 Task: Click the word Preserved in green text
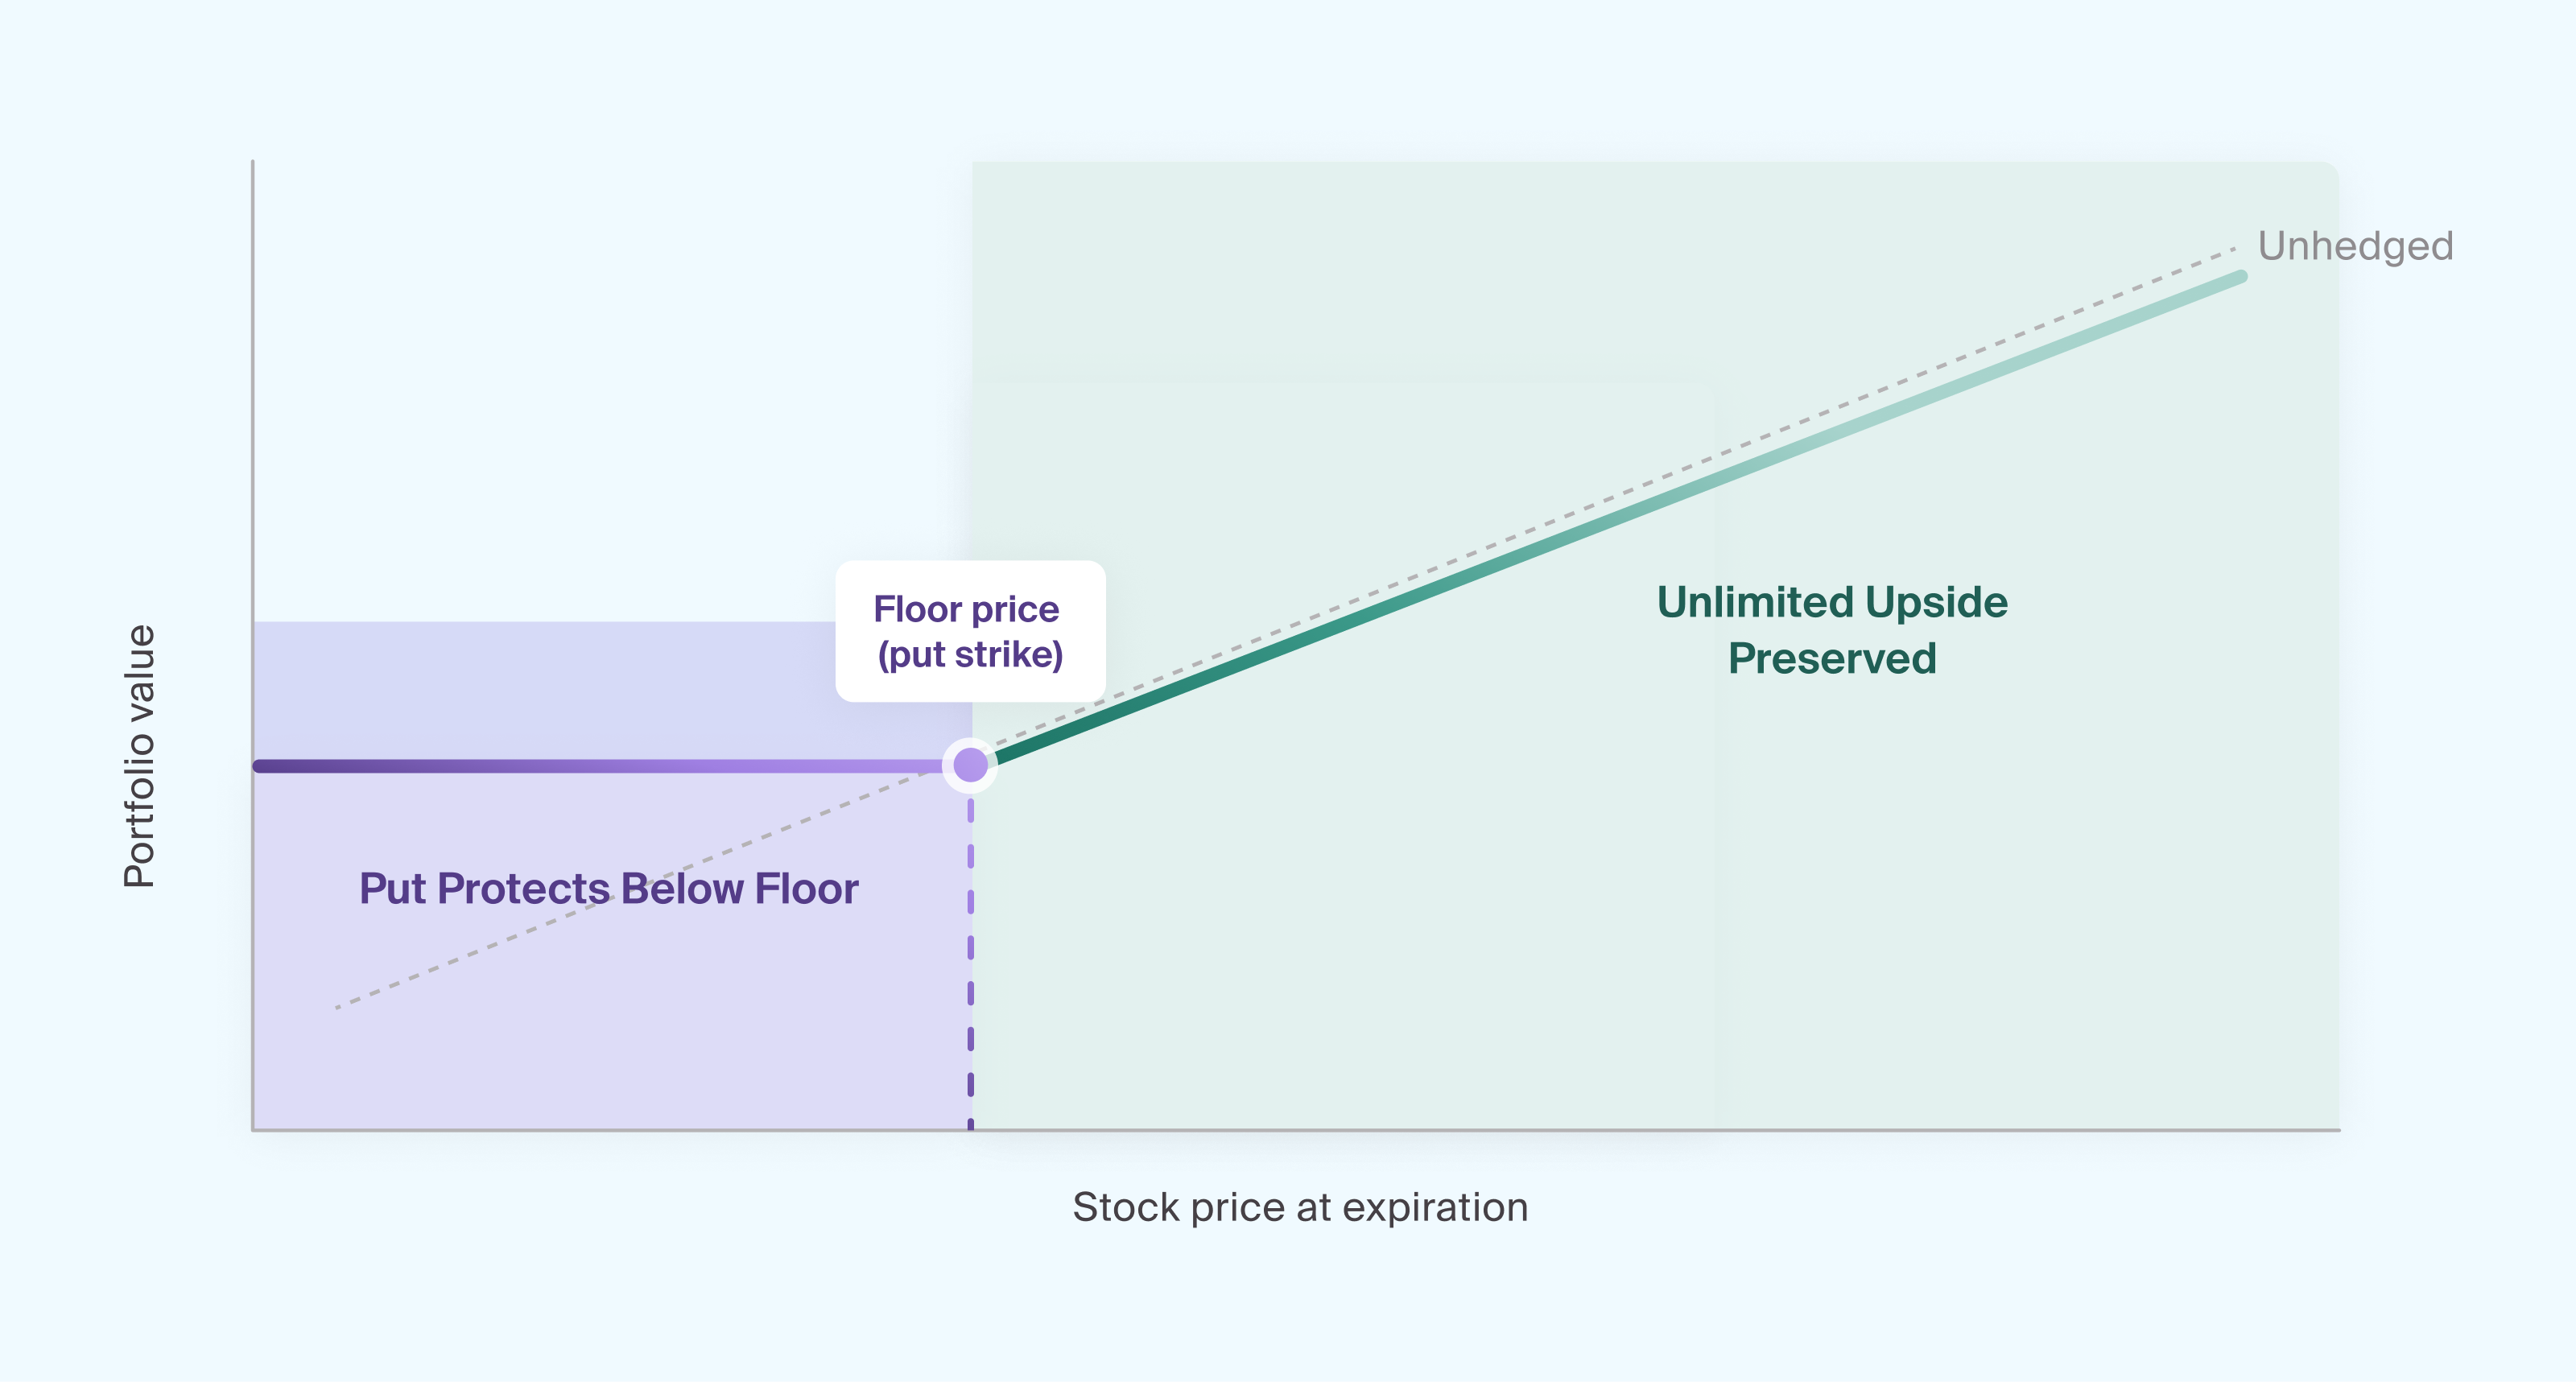[1832, 658]
